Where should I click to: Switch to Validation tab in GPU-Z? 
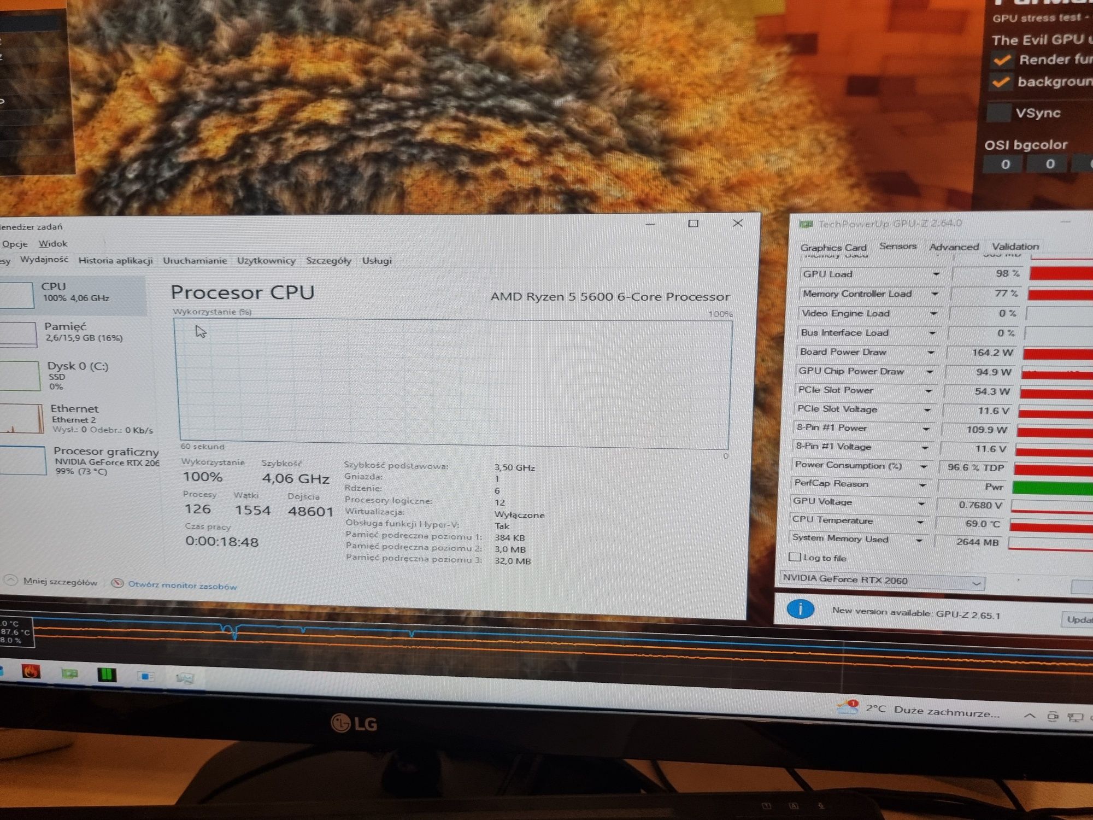[x=1015, y=247]
